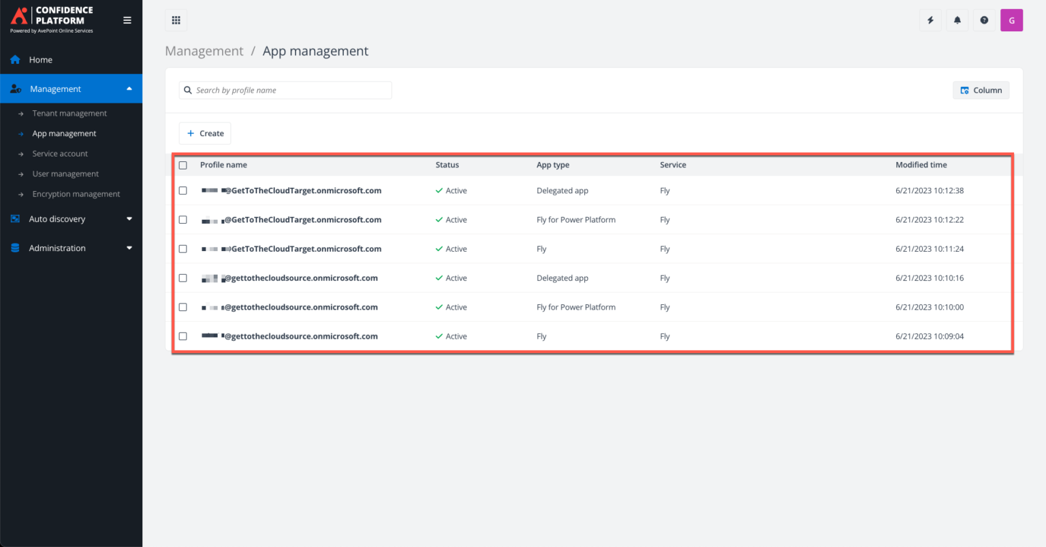Click the lightning bolt quick actions icon
The width and height of the screenshot is (1046, 547).
[x=930, y=20]
